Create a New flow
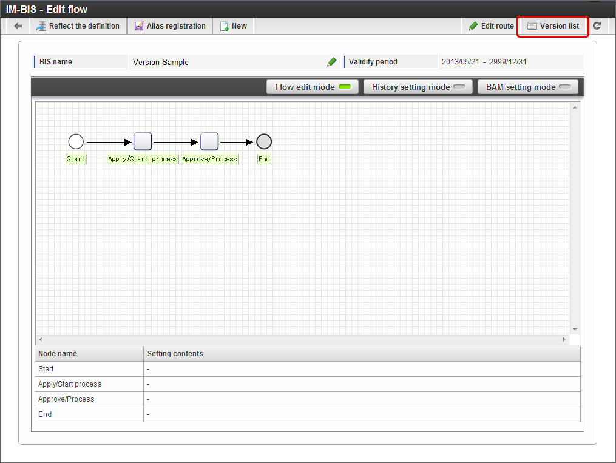The width and height of the screenshot is (616, 463). [234, 26]
